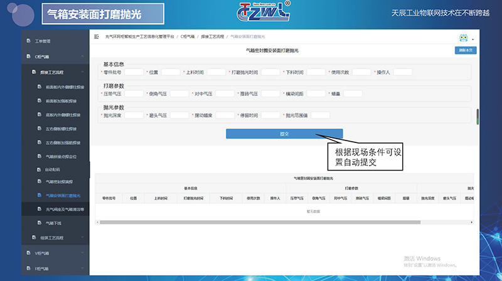Click the 气箱下线 page icon
The height and width of the screenshot is (281, 502).
(40, 223)
